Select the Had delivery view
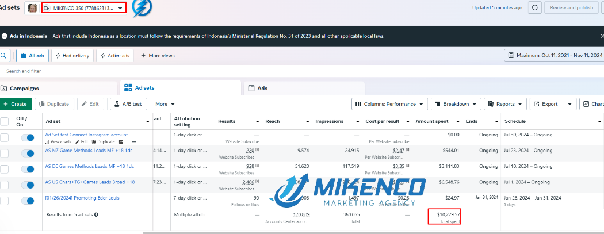The image size is (604, 234). click(x=72, y=56)
